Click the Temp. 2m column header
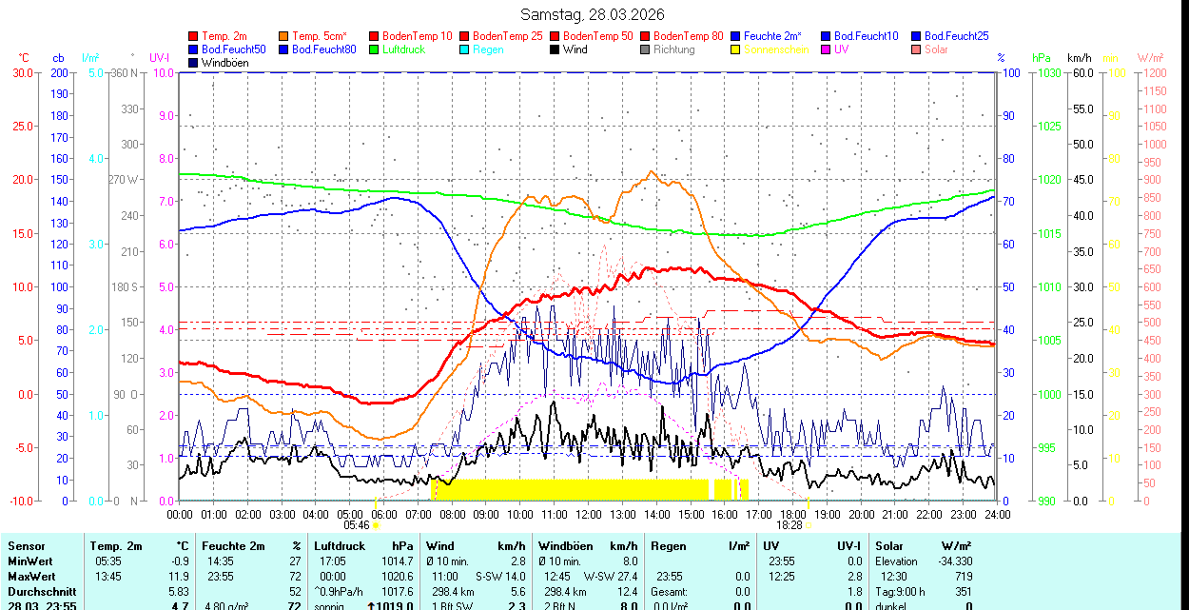Screen dimensions: 1189x610 click(x=116, y=546)
